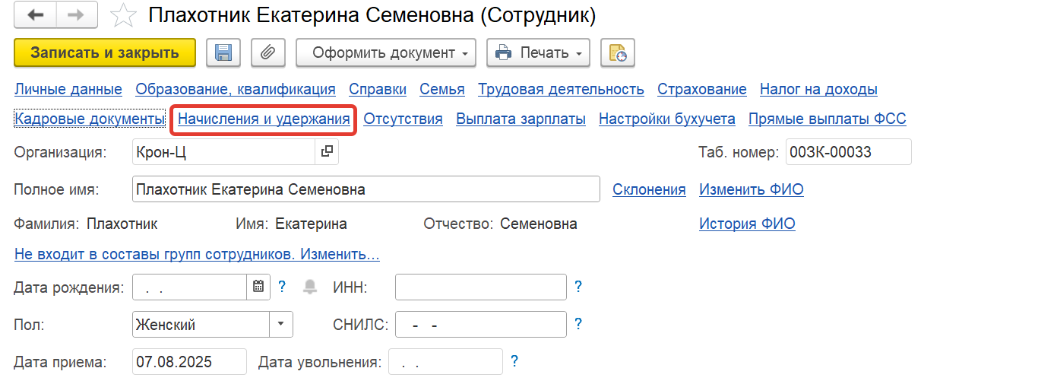This screenshot has width=1038, height=384.
Task: Click the report icon right of Печать
Action: coord(617,52)
